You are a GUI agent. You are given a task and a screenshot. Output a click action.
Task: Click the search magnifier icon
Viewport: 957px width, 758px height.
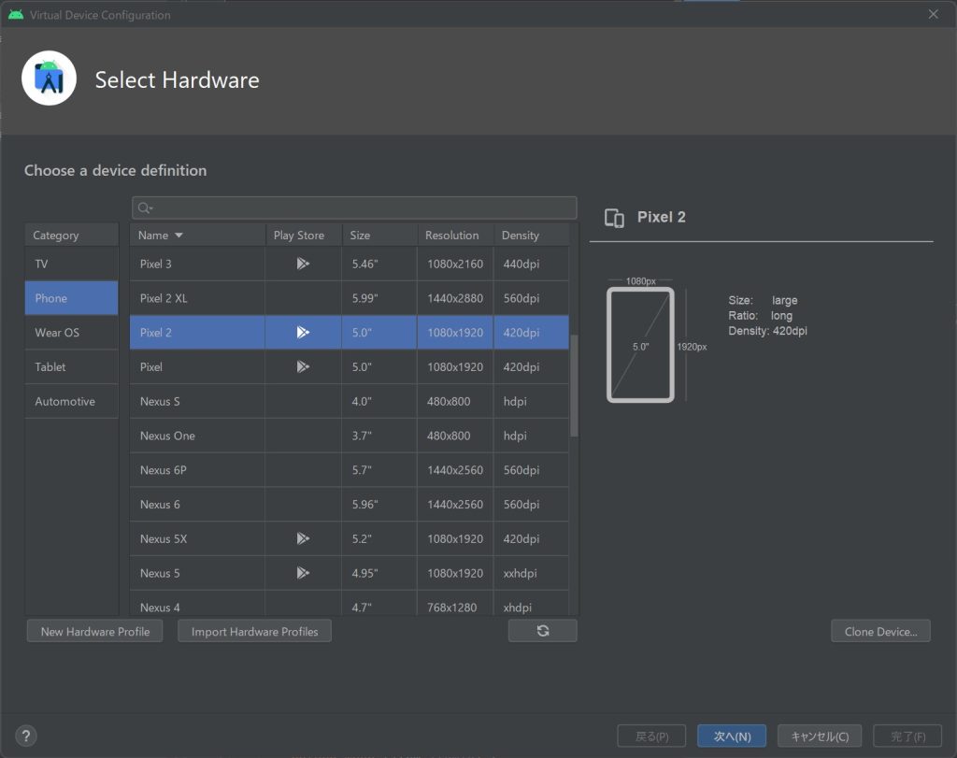pos(145,208)
